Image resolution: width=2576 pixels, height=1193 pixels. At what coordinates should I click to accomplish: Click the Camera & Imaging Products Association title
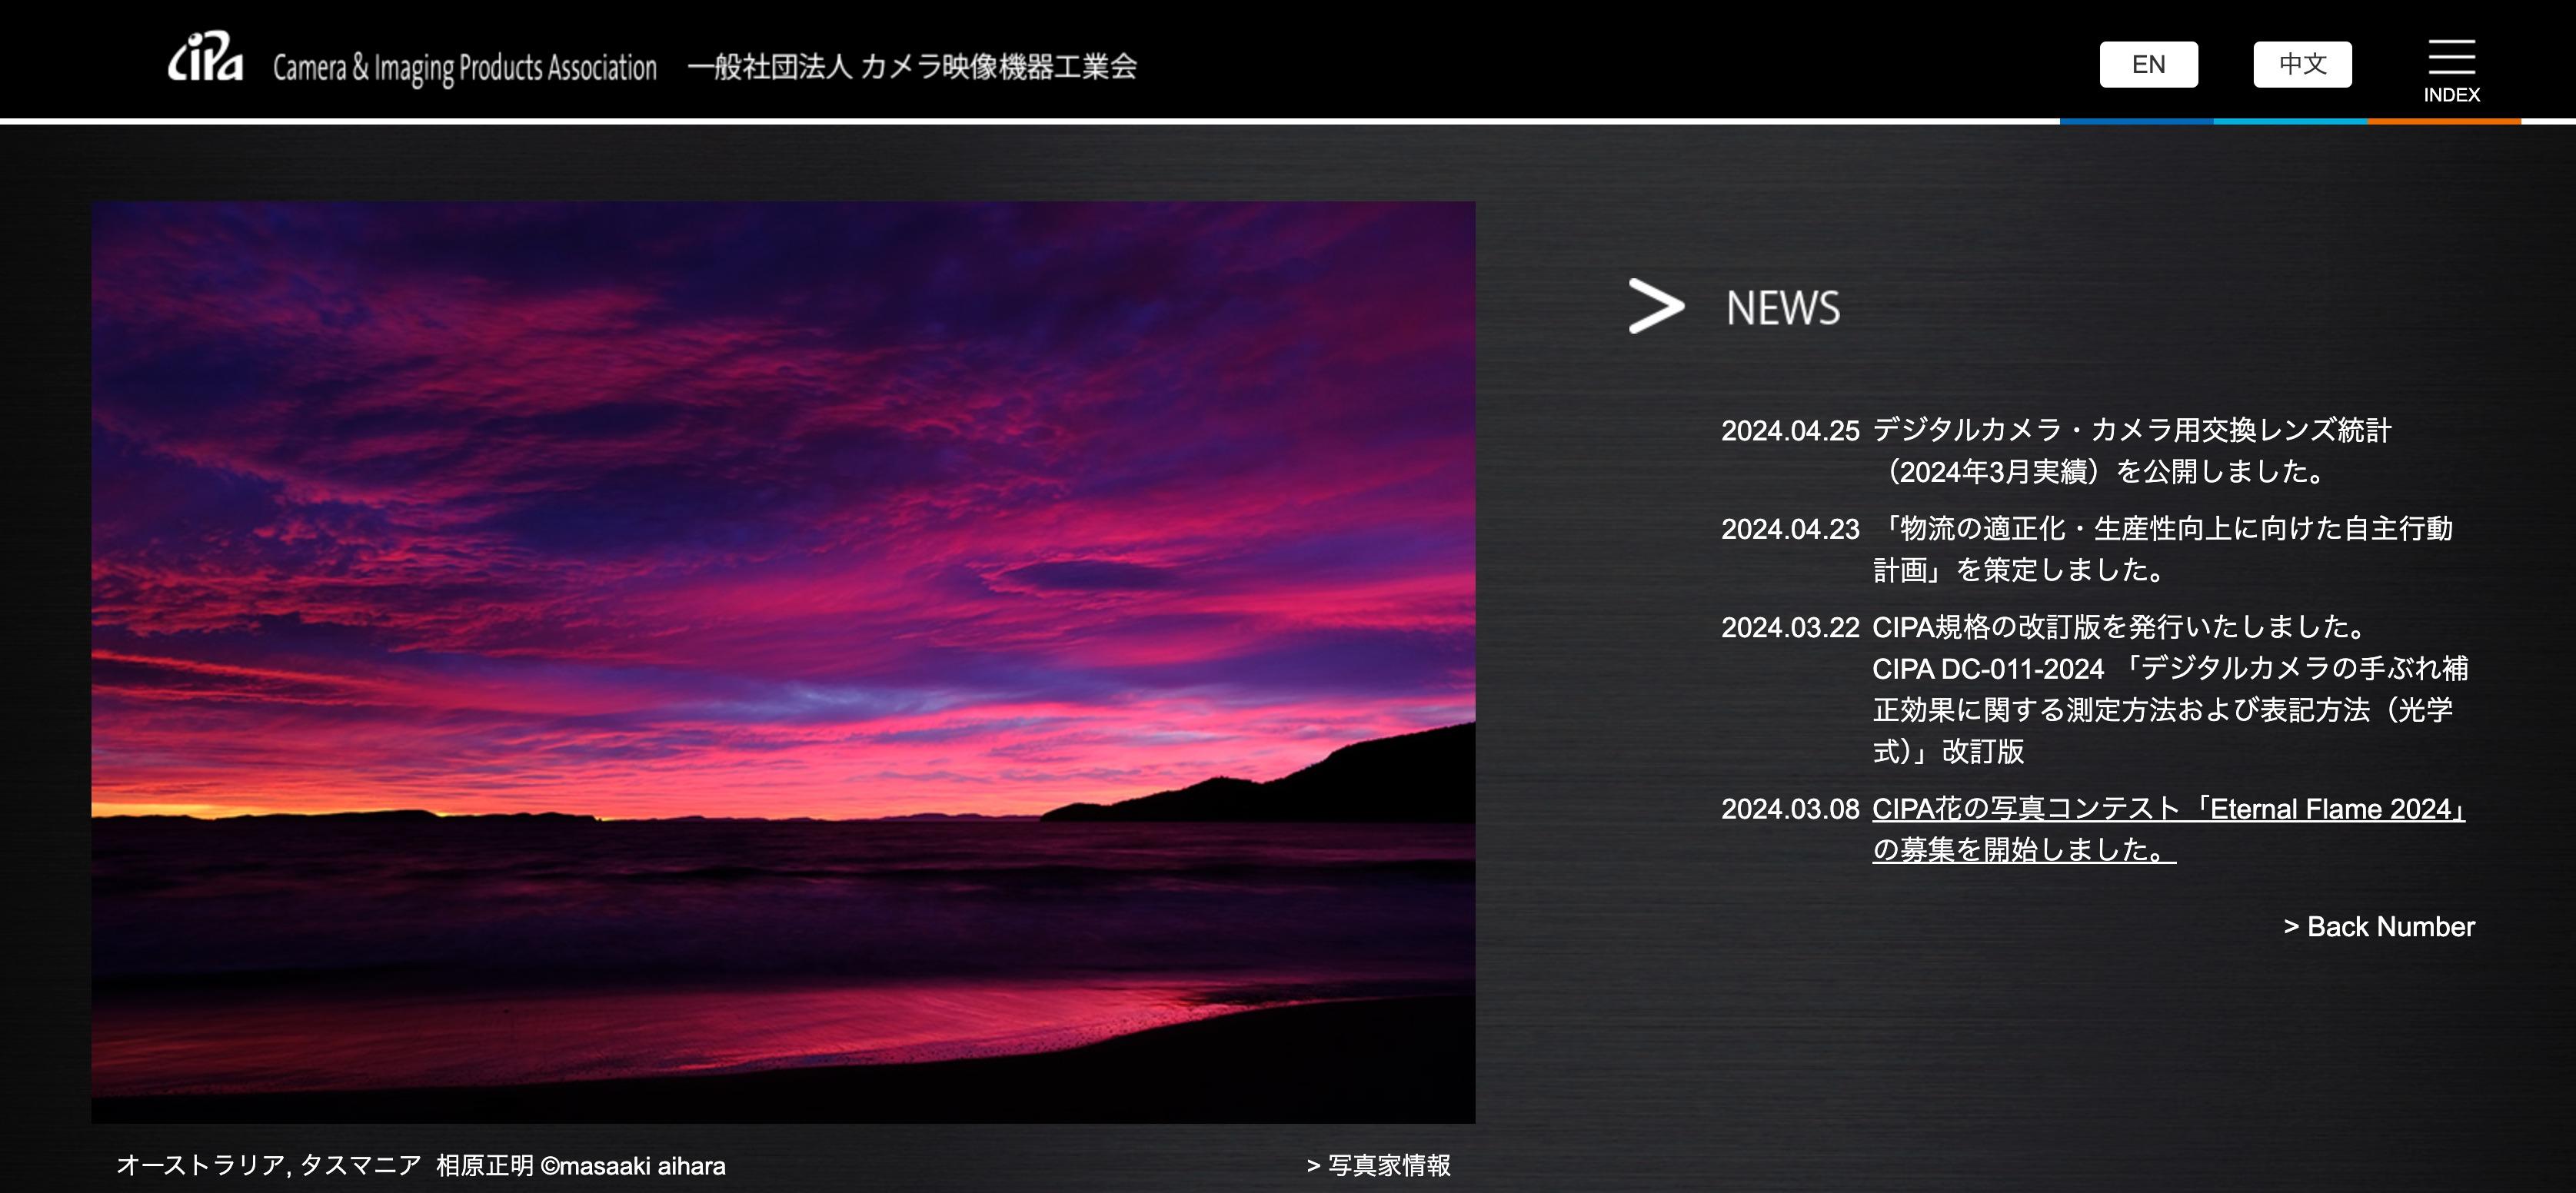(464, 68)
